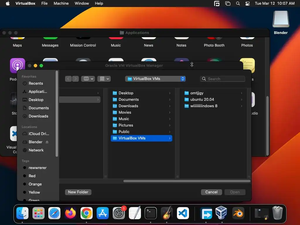Screen dimensions: 300x225
Task: Open the Trash in the Dock
Action: tap(277, 213)
